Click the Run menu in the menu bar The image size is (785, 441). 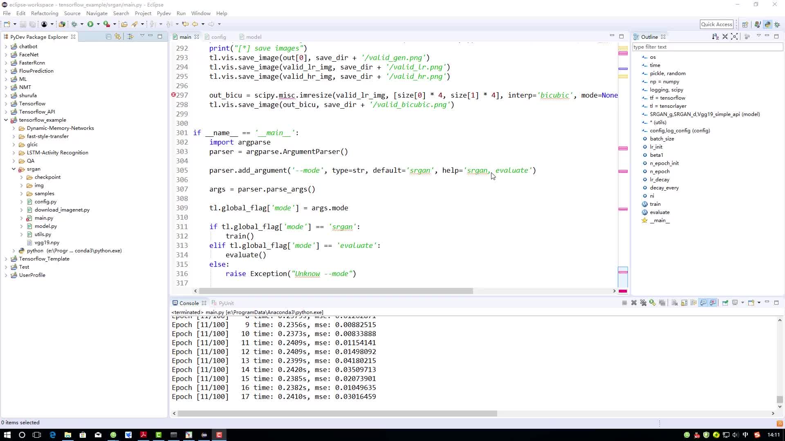pos(181,13)
